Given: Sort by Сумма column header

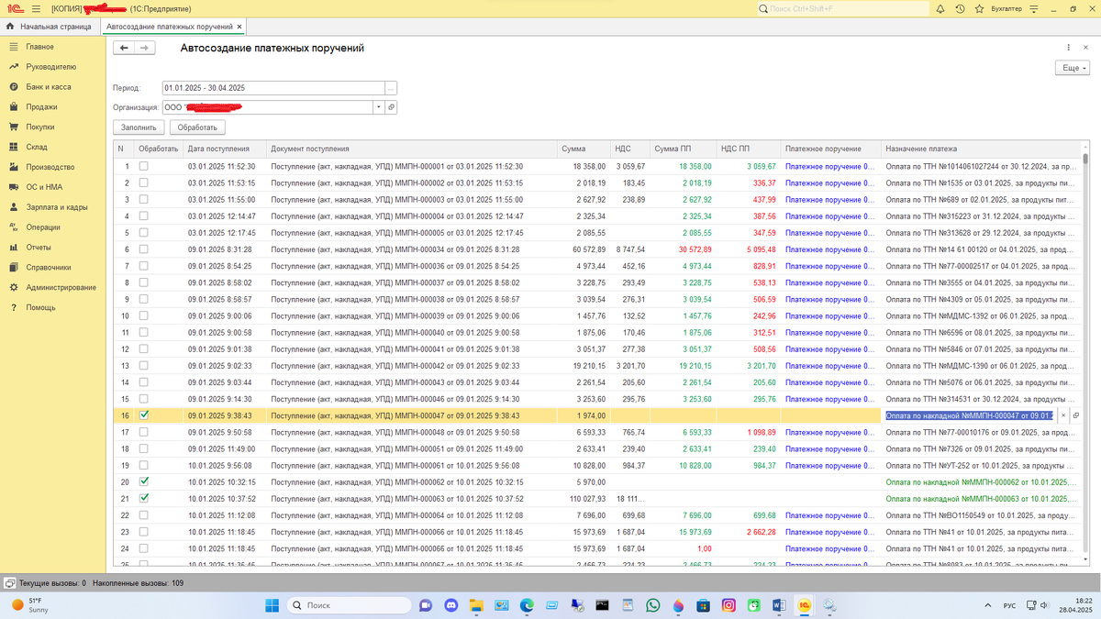Looking at the screenshot, I should 584,149.
